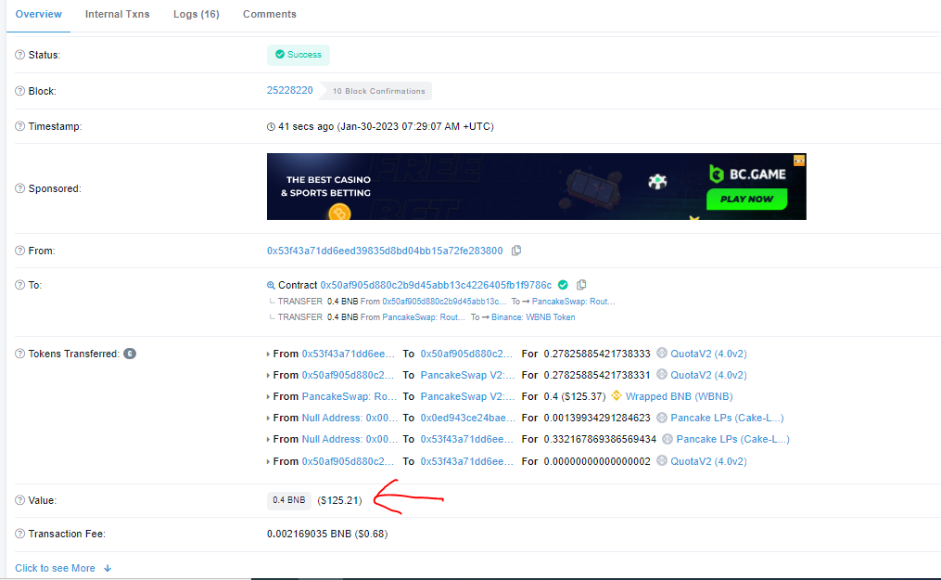Image resolution: width=941 pixels, height=580 pixels.
Task: Expand the Wrapped BNB transfer row arrow
Action: click(x=268, y=397)
